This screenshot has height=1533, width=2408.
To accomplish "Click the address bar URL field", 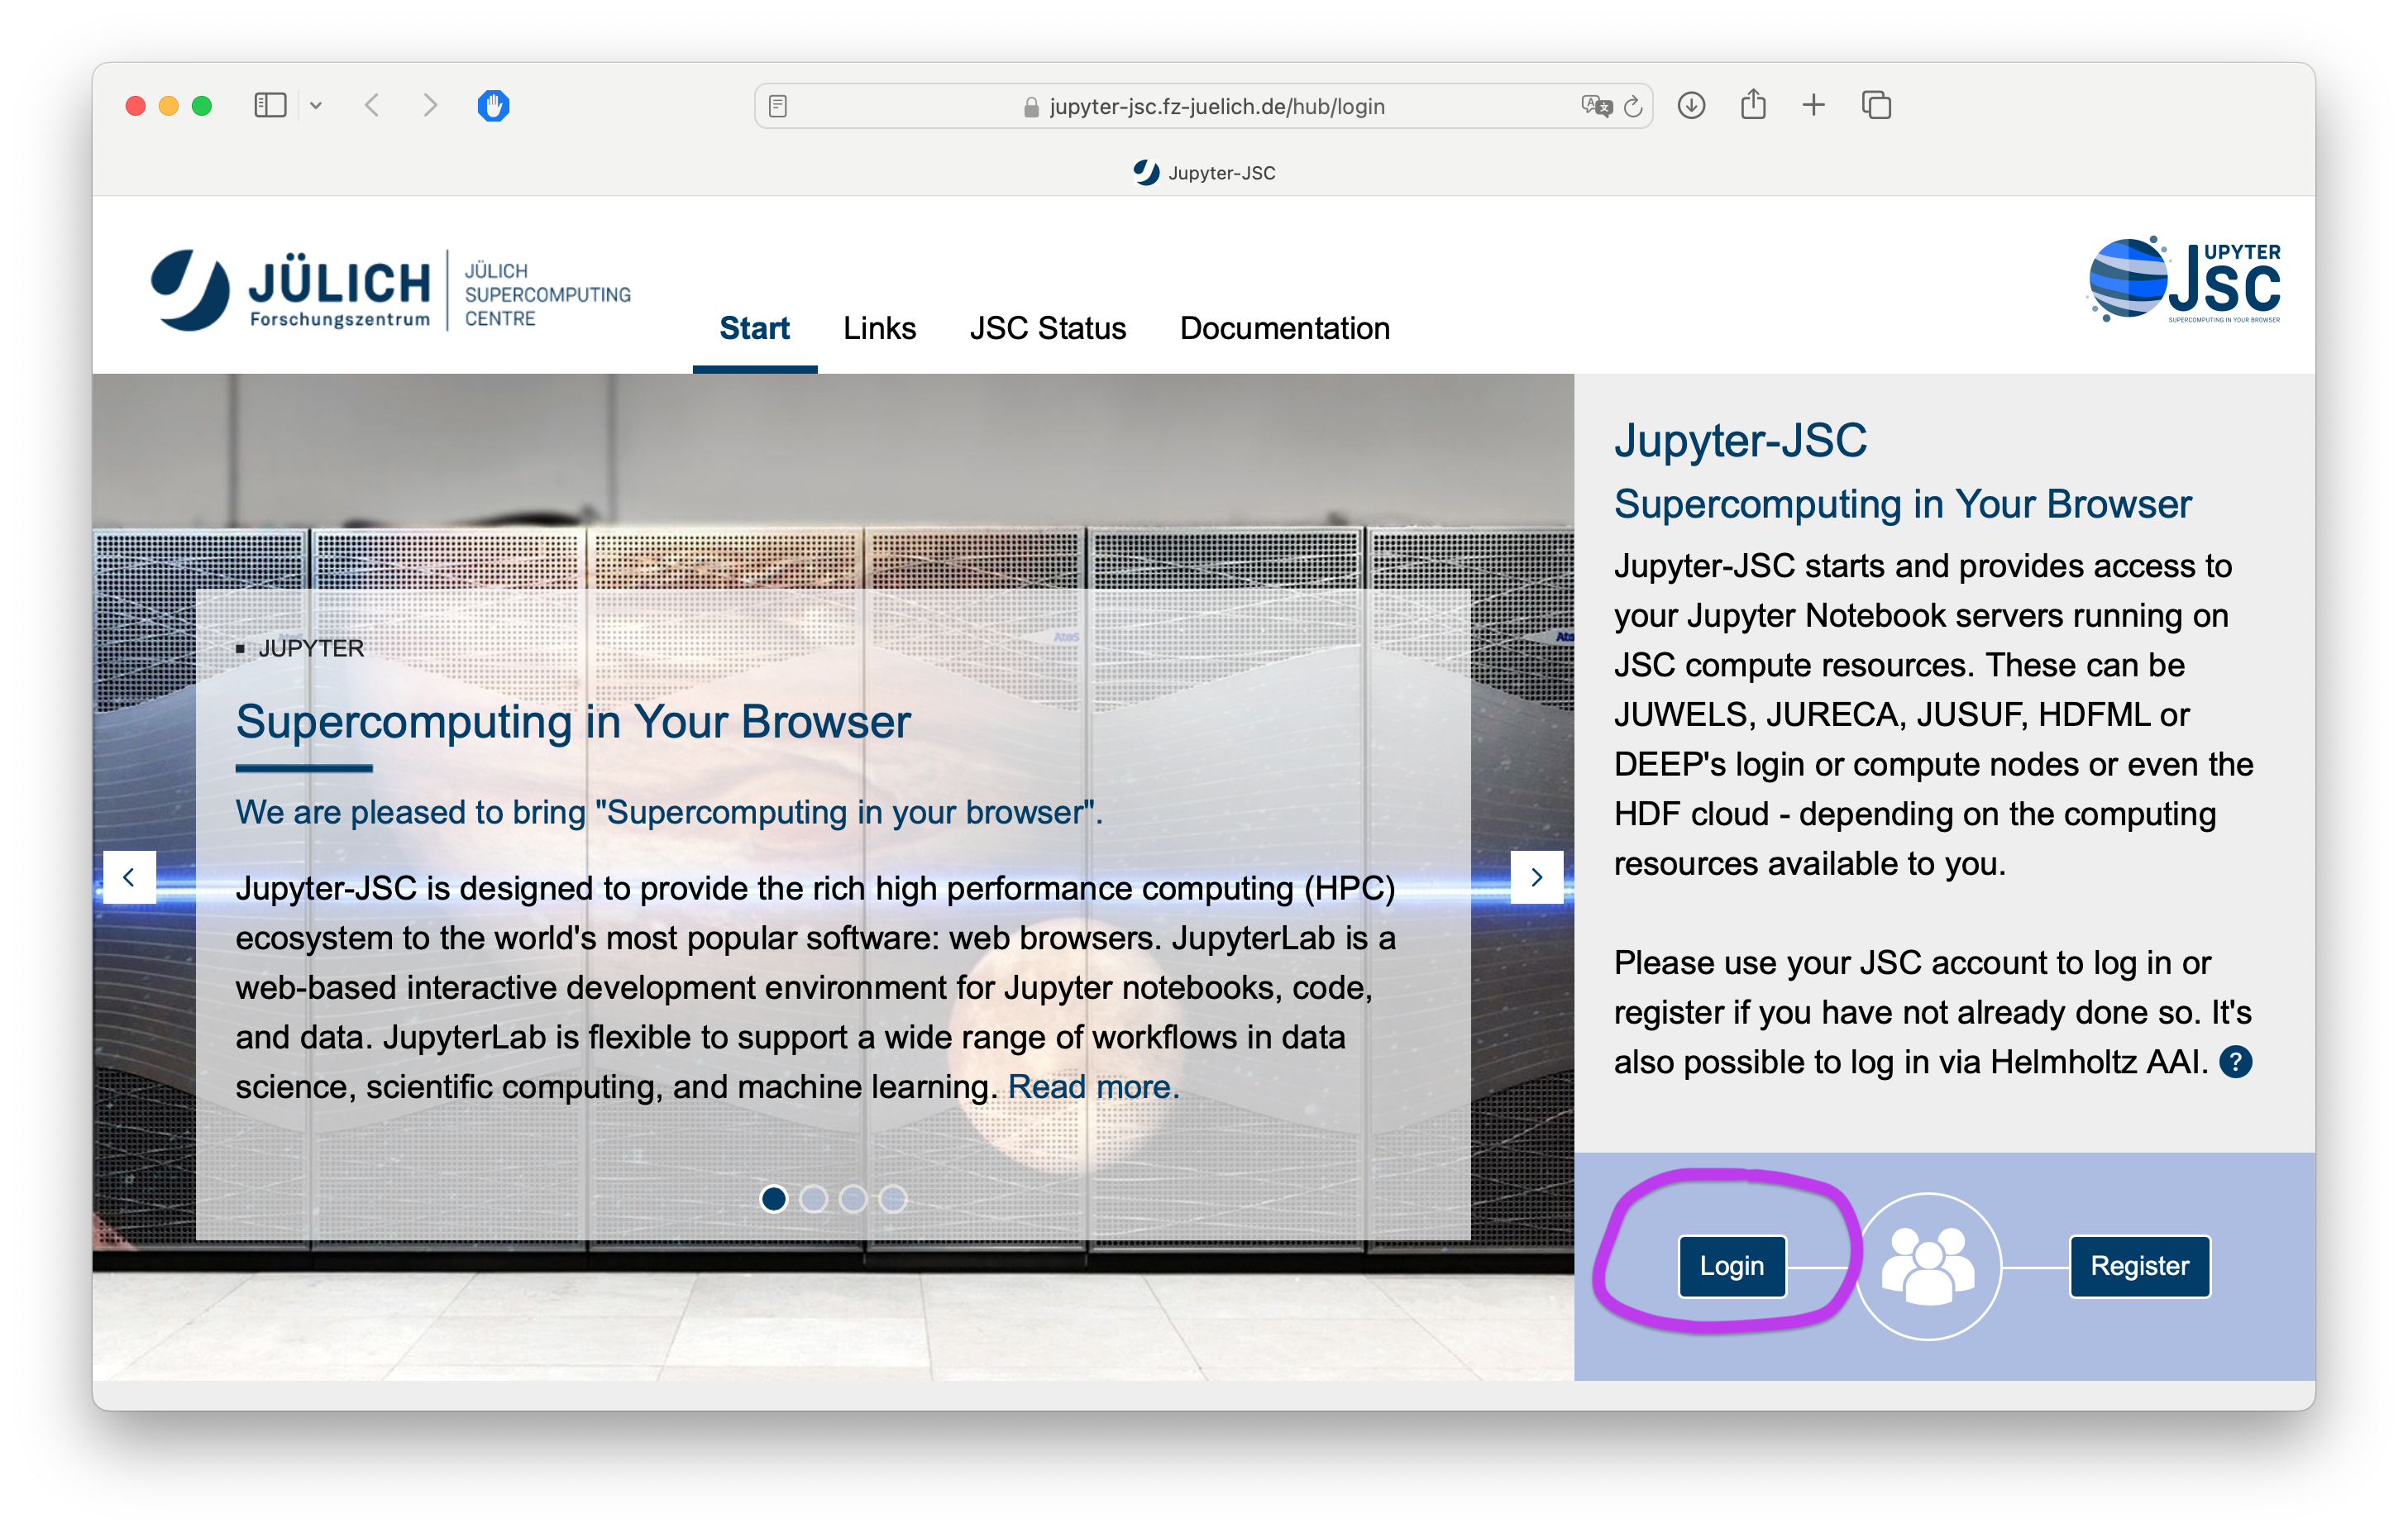I will [x=1215, y=106].
